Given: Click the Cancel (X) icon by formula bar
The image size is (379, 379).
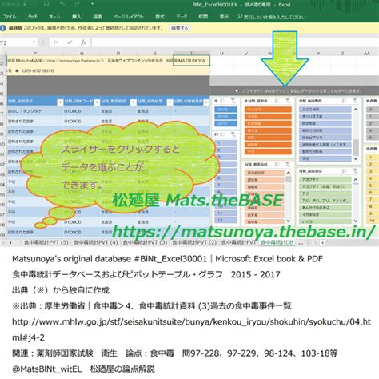Looking at the screenshot, I should (56, 42).
